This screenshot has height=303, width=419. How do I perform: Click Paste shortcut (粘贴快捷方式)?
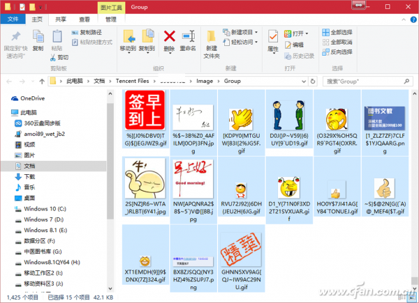[x=92, y=42]
